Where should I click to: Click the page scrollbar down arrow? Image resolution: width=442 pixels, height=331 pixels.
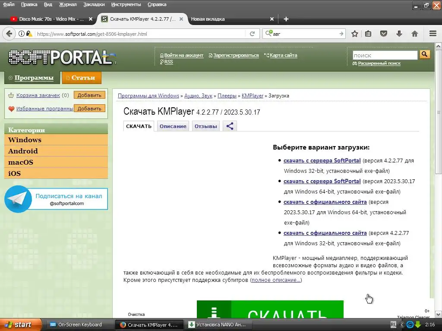439,314
